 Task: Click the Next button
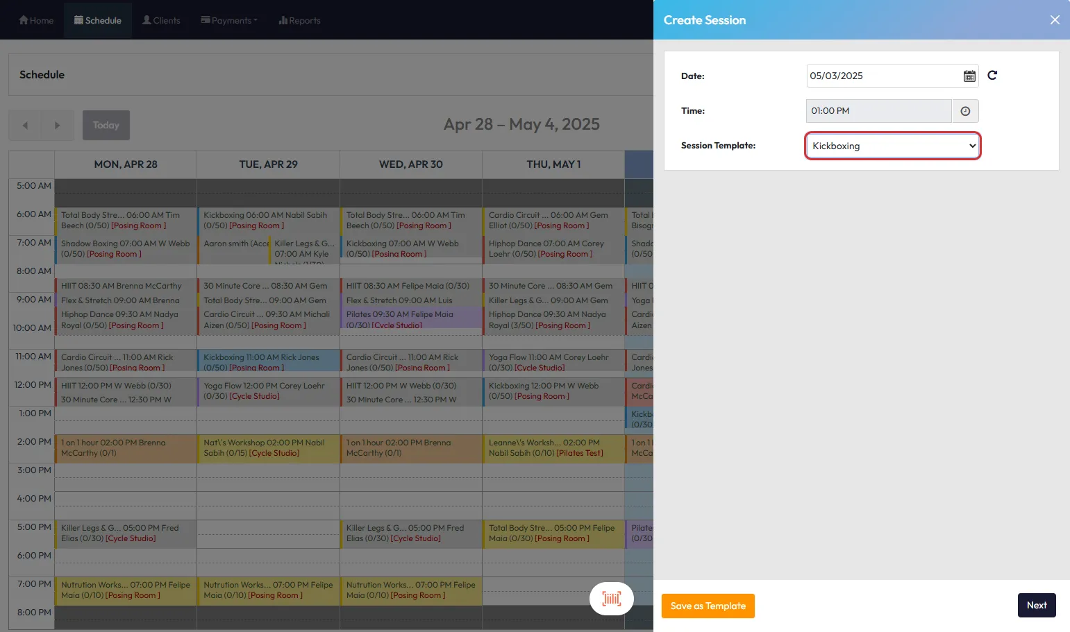click(1036, 605)
